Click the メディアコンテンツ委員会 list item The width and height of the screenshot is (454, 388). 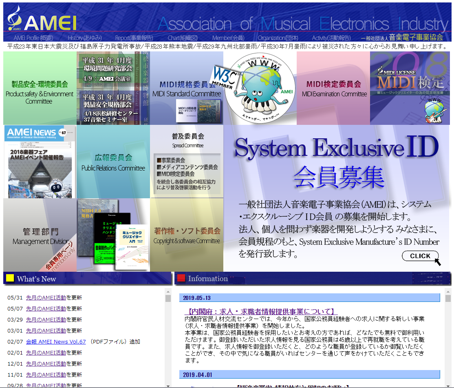187,167
